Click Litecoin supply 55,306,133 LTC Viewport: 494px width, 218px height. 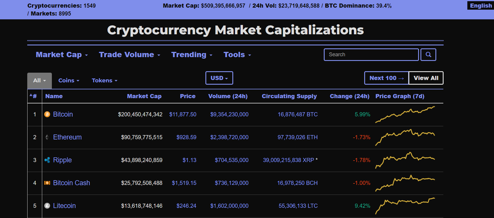coord(298,206)
